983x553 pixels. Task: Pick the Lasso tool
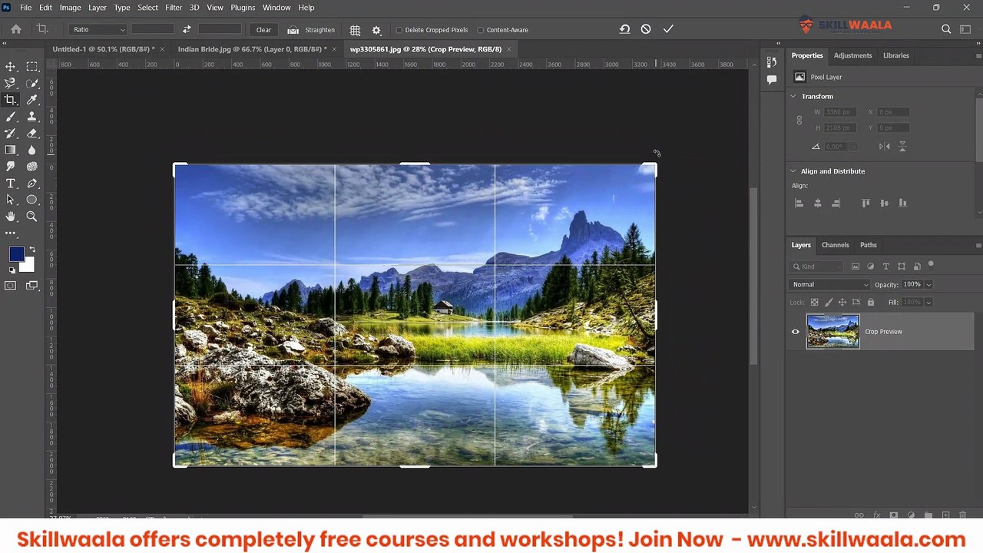11,83
